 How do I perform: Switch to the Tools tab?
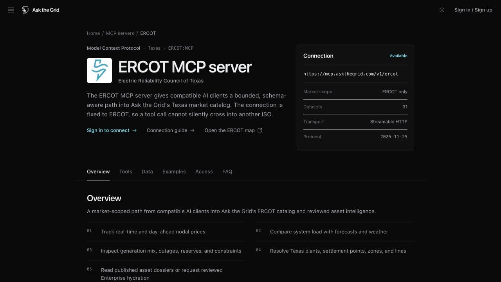tap(126, 172)
